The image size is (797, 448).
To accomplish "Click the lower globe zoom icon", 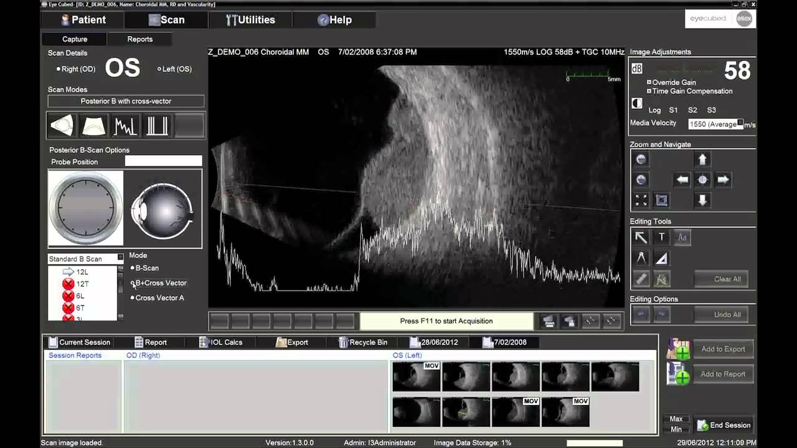I will tap(641, 180).
